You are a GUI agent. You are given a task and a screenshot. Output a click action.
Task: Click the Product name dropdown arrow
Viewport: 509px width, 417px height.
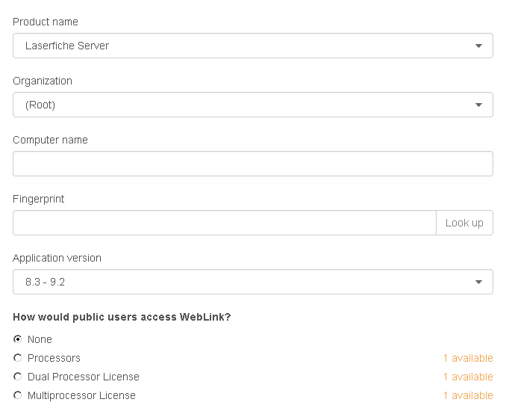478,46
